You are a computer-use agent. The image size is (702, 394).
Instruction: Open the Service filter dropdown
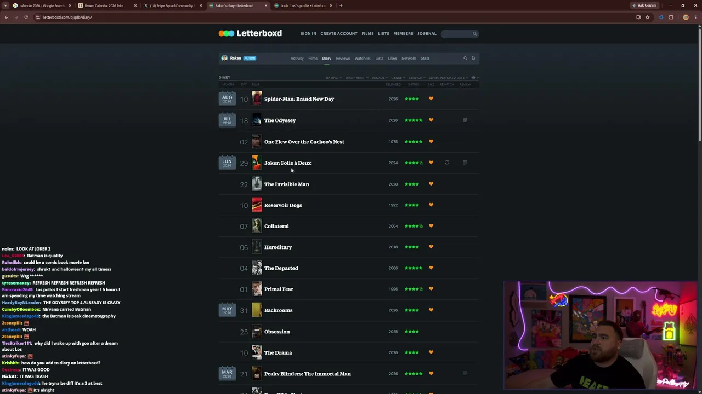coord(417,78)
